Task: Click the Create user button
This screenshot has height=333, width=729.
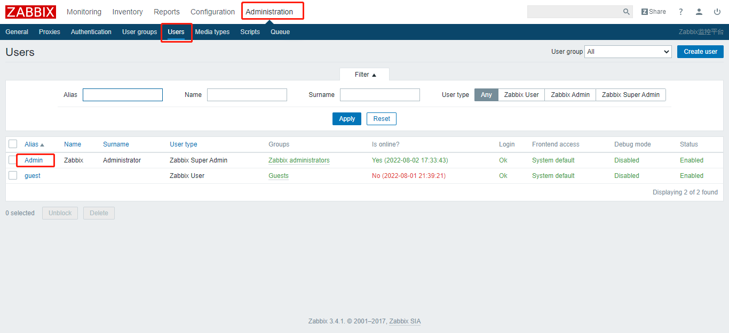Action: 700,52
